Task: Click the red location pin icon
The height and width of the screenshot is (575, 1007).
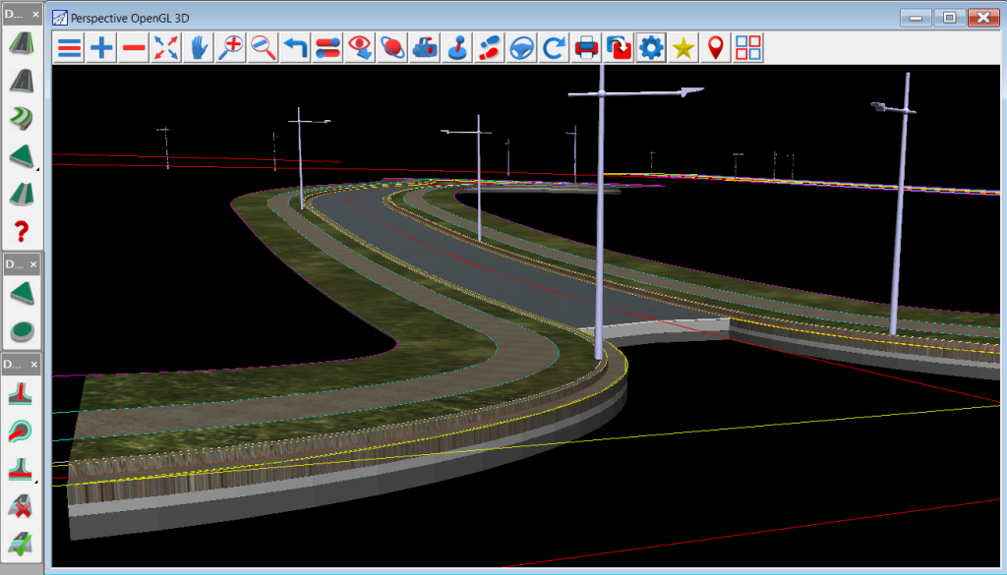Action: point(715,48)
